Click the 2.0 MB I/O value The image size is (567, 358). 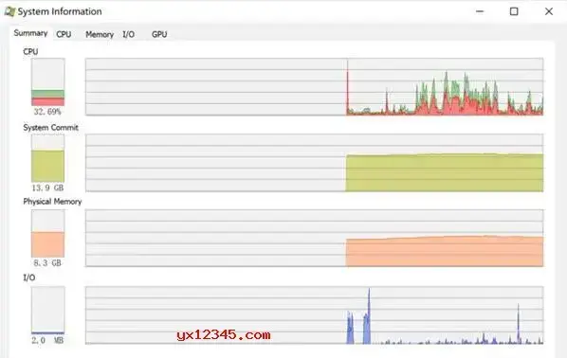pos(47,340)
